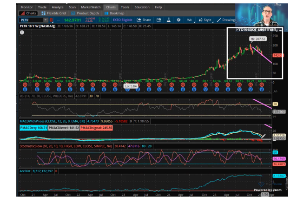Viewport: 297px width, 202px height.
Task: Click the StochasticSlow study title
Action: pyautogui.click(x=66, y=146)
